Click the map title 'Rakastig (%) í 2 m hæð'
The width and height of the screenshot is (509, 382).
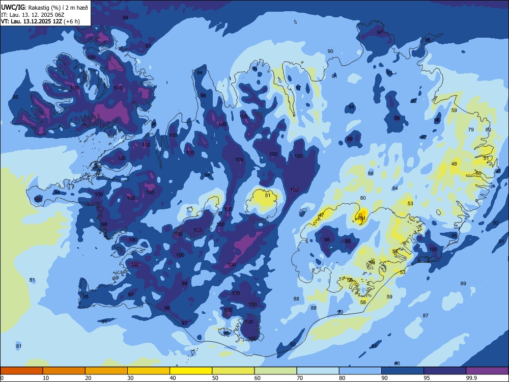pyautogui.click(x=59, y=8)
